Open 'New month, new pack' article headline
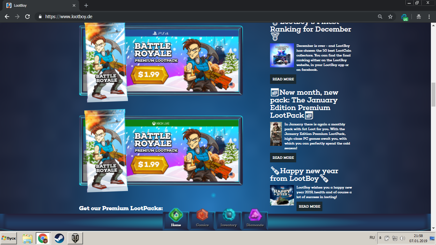The width and height of the screenshot is (436, 245). point(304,104)
